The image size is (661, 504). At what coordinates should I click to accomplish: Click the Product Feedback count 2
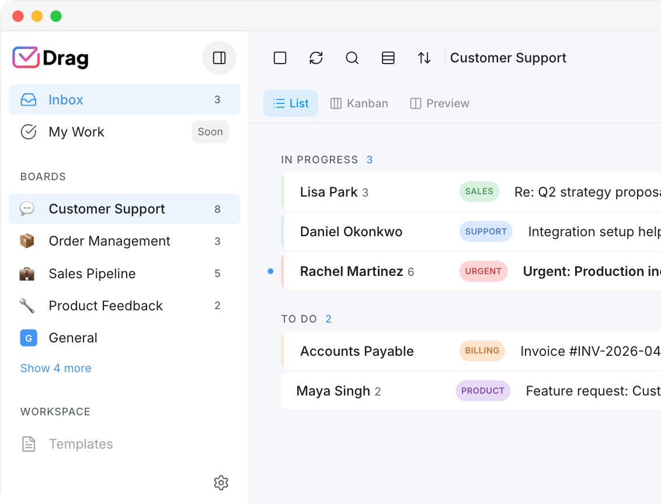tap(218, 306)
